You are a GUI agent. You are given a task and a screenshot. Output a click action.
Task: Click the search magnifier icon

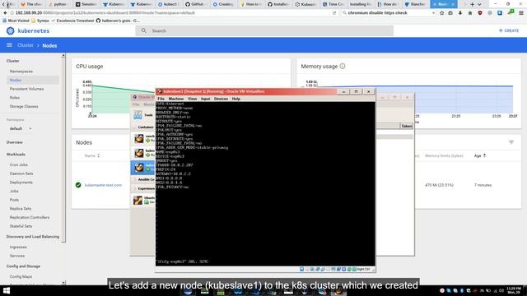coord(144,30)
